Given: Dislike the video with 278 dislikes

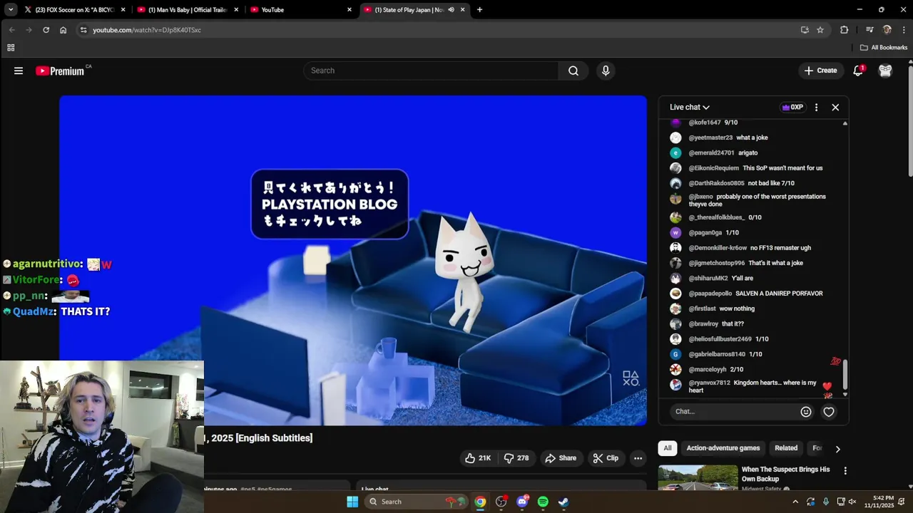Looking at the screenshot, I should pyautogui.click(x=516, y=458).
